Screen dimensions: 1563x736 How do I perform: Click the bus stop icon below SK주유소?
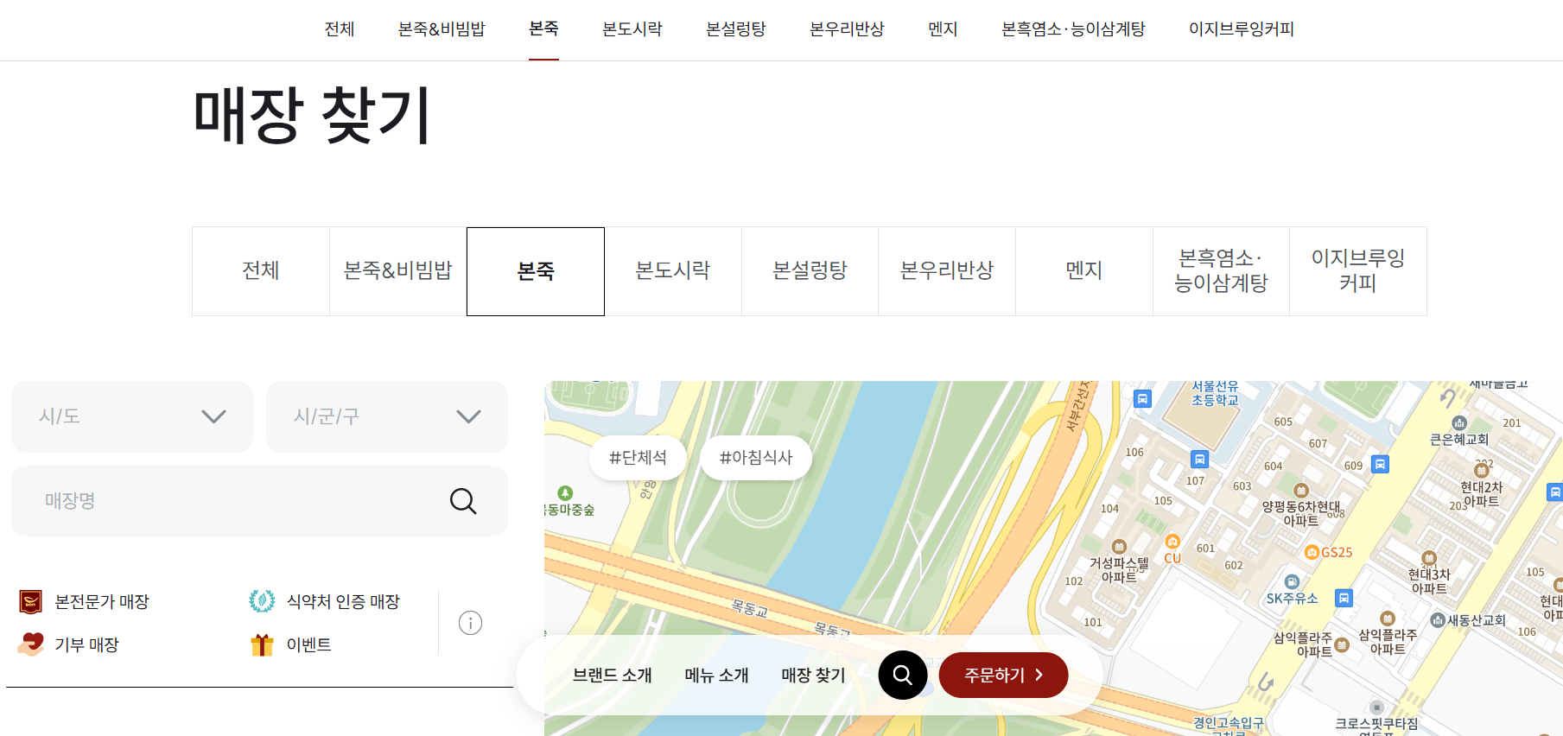click(x=1344, y=598)
